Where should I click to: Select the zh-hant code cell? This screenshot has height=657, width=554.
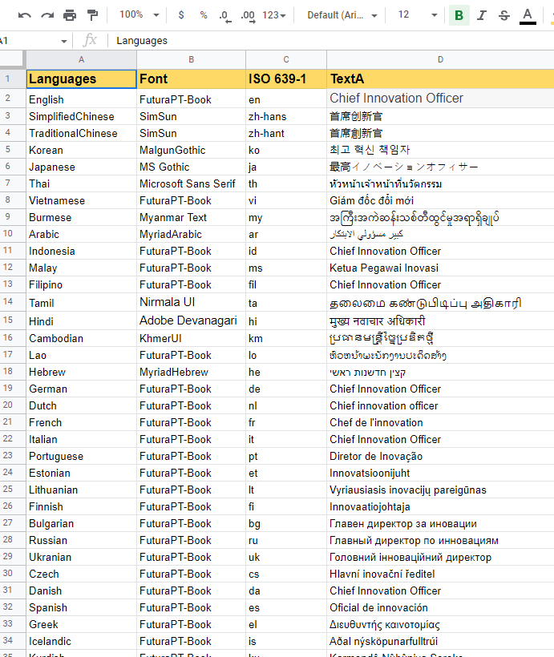click(x=286, y=133)
